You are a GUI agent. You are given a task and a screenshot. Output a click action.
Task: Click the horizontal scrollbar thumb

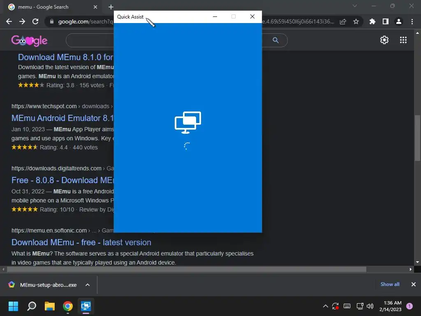pos(187,269)
